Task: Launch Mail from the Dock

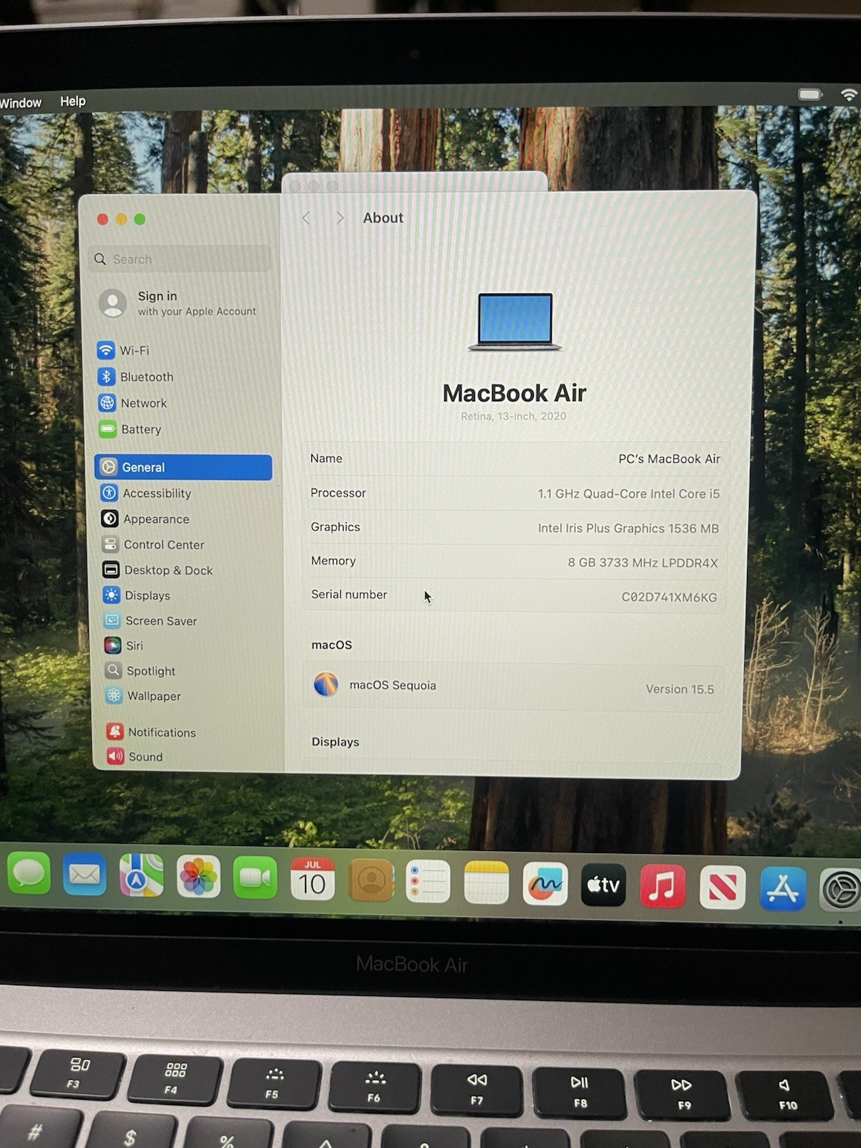Action: coord(85,875)
